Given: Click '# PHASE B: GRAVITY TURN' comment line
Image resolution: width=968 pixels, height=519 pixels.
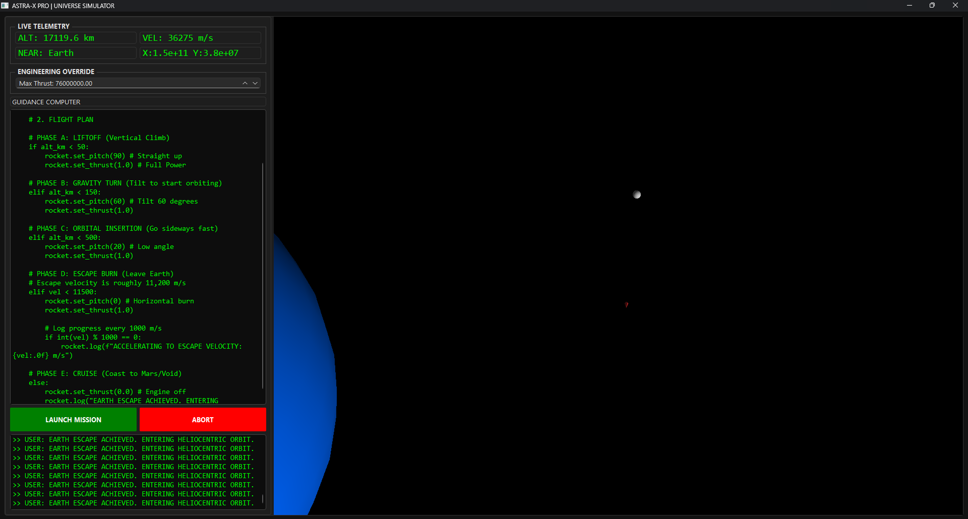Looking at the screenshot, I should (x=125, y=183).
